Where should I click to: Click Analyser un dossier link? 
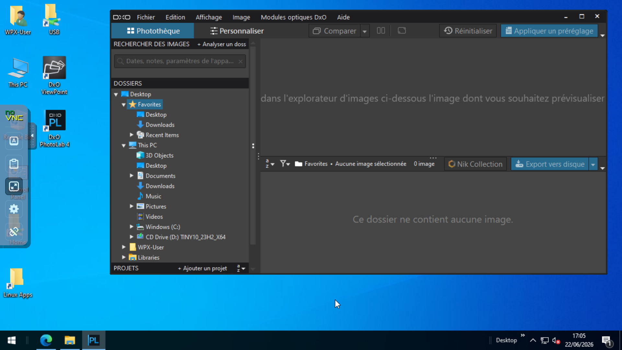(x=222, y=44)
